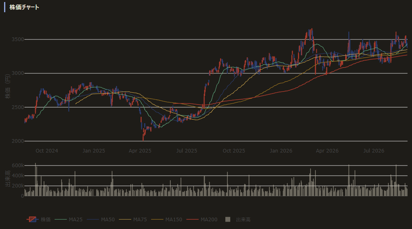The width and height of the screenshot is (412, 229).
Task: Toggle the MA50 legend item
Action: (101, 220)
